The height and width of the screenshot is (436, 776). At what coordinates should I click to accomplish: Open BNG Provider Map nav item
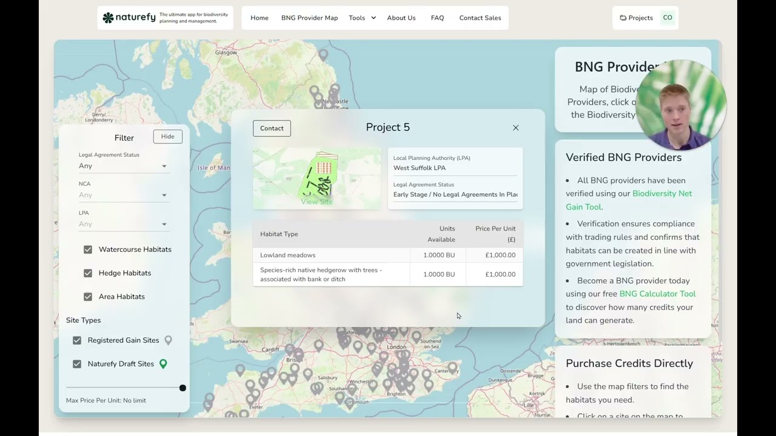(309, 18)
